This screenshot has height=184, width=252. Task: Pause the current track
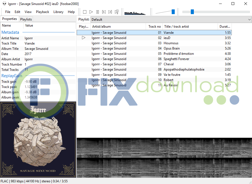[97, 12]
